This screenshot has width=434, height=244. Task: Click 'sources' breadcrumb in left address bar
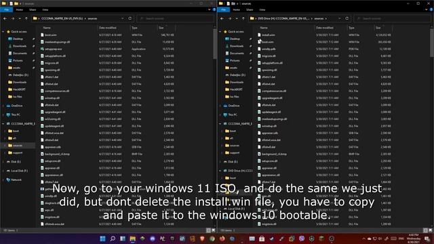(92, 18)
